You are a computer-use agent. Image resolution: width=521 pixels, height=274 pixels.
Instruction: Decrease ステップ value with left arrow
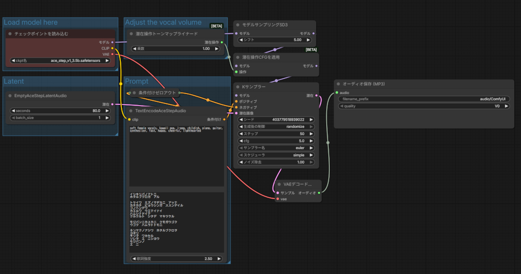coord(241,134)
